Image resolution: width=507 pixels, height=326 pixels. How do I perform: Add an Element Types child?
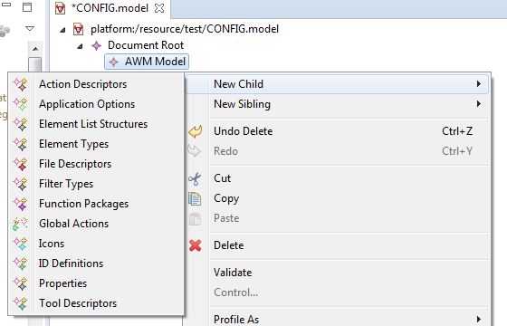pos(96,144)
